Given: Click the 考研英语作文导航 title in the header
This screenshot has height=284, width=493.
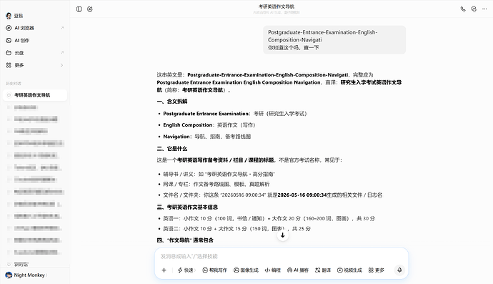Looking at the screenshot, I should [x=277, y=6].
